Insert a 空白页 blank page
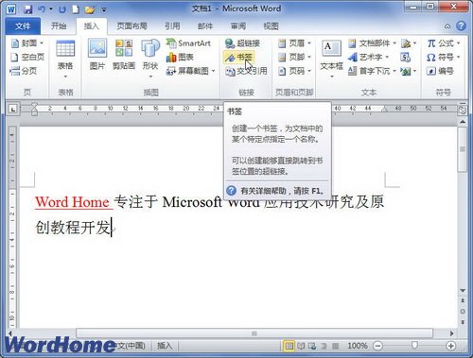This screenshot has height=358, width=473. click(x=27, y=57)
